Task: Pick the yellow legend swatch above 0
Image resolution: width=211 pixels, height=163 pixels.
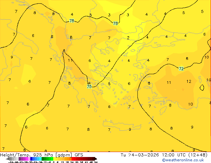Action: pyautogui.click(x=54, y=159)
